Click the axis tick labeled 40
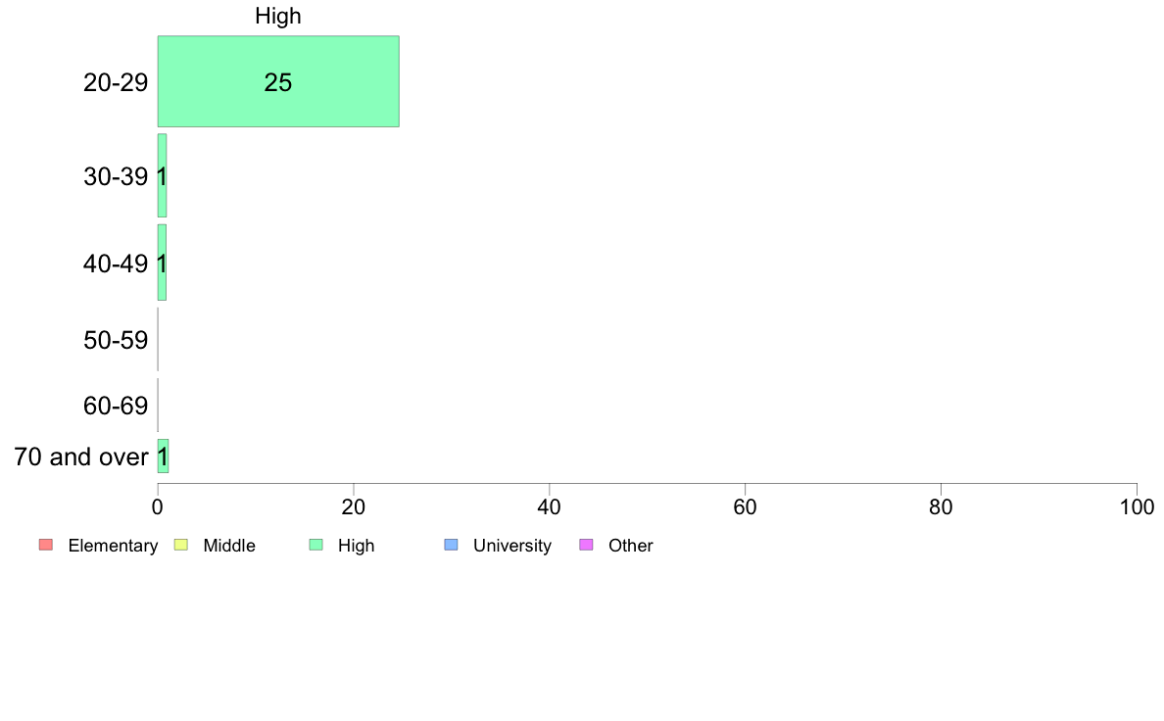The height and width of the screenshot is (721, 1164). (x=550, y=507)
